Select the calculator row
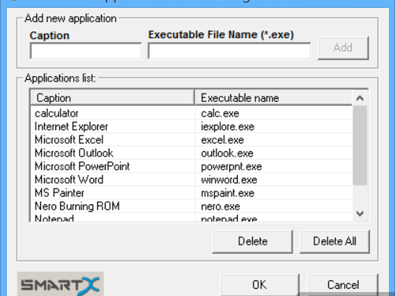Viewport: 395px width, 296px height. click(x=191, y=113)
